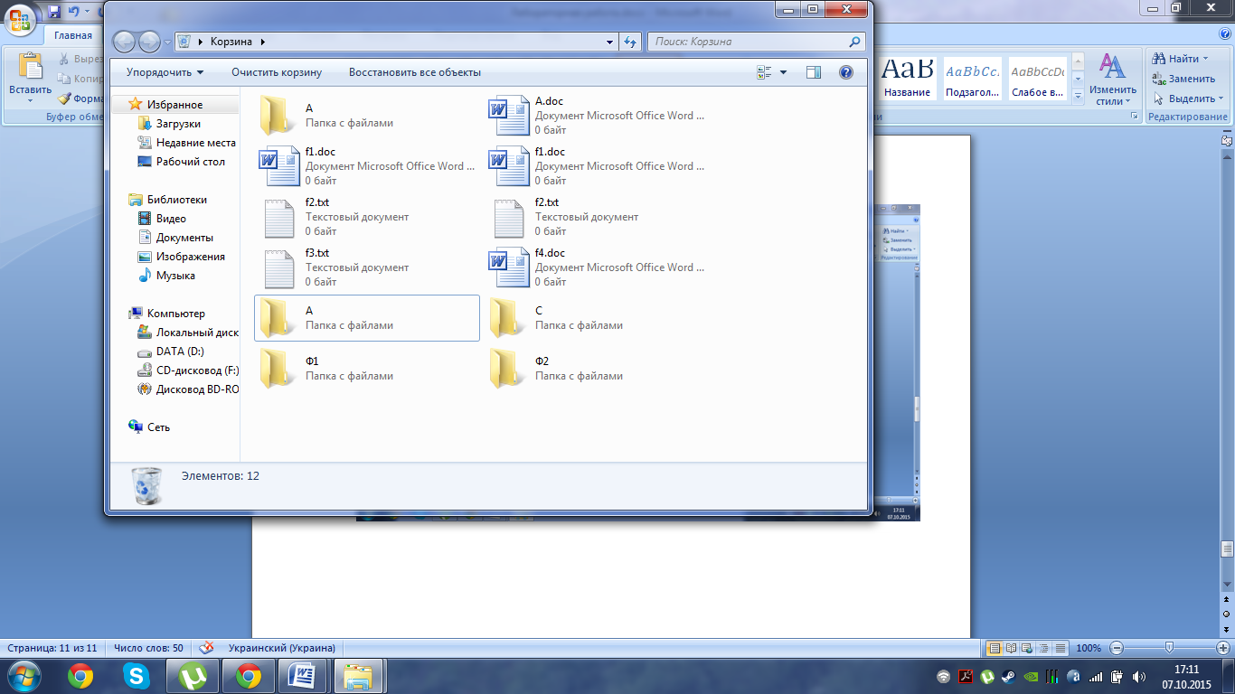Switch Word to Web Layout view
This screenshot has width=1235, height=694.
[1027, 648]
